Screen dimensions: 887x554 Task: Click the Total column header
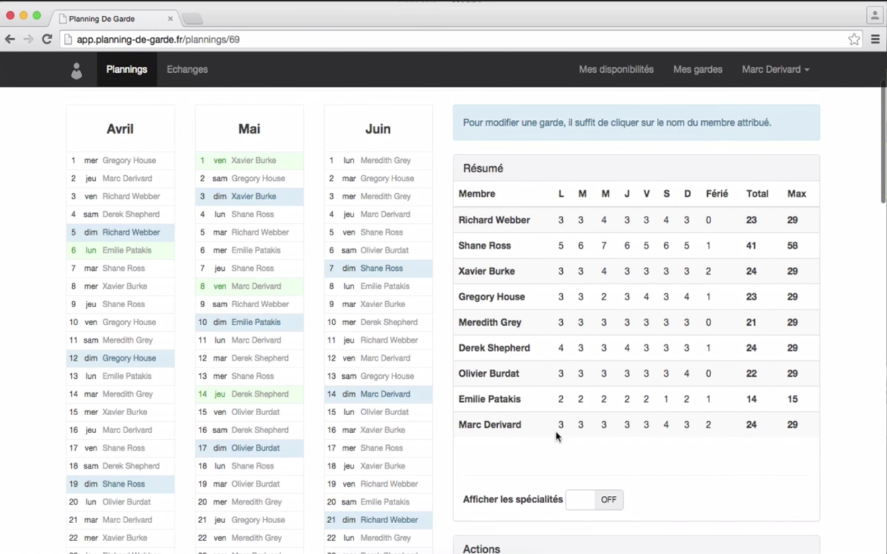[757, 194]
